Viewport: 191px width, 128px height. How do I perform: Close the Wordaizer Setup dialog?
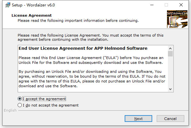[181, 5]
